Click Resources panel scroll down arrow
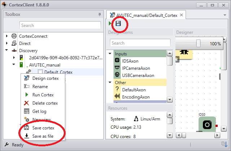Screen dimensions: 231x151 [170, 135]
